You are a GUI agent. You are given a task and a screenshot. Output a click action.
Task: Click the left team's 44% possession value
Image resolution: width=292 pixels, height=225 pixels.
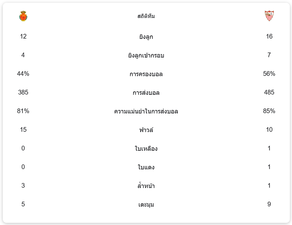click(x=23, y=74)
